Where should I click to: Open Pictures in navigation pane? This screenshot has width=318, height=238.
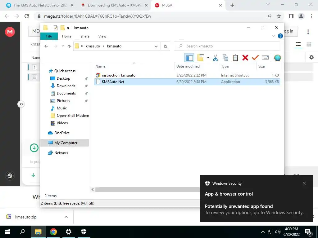point(63,101)
